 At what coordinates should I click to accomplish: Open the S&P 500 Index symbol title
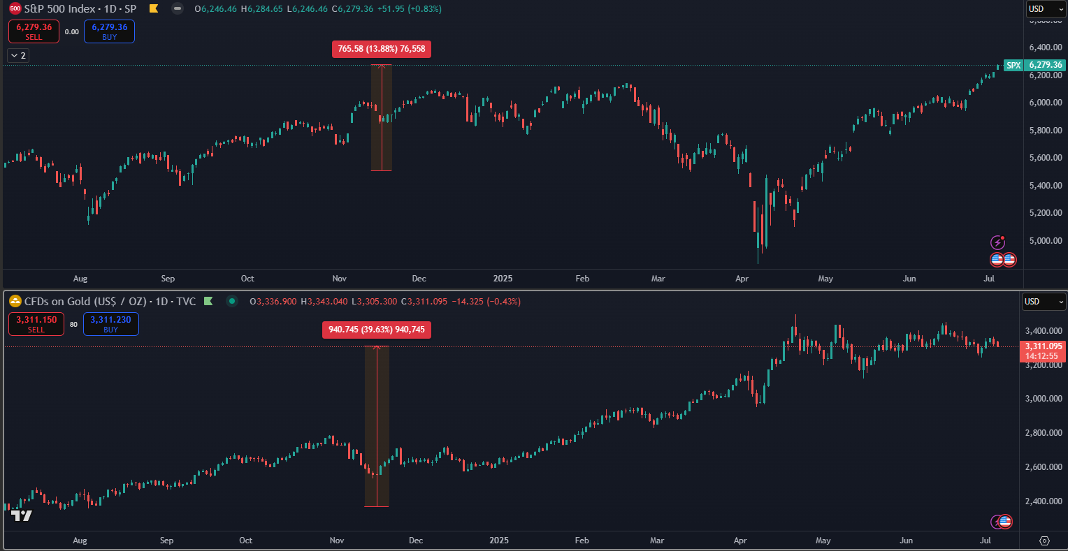(x=80, y=9)
